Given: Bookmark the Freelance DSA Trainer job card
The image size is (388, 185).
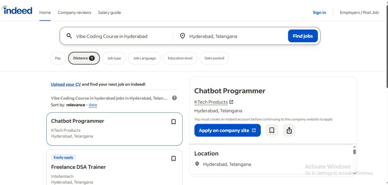Looking at the screenshot, I should pyautogui.click(x=174, y=158).
